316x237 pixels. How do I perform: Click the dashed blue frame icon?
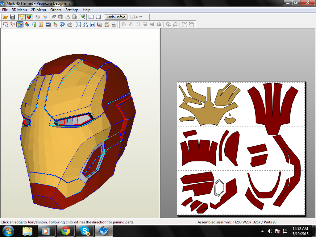coord(78,24)
